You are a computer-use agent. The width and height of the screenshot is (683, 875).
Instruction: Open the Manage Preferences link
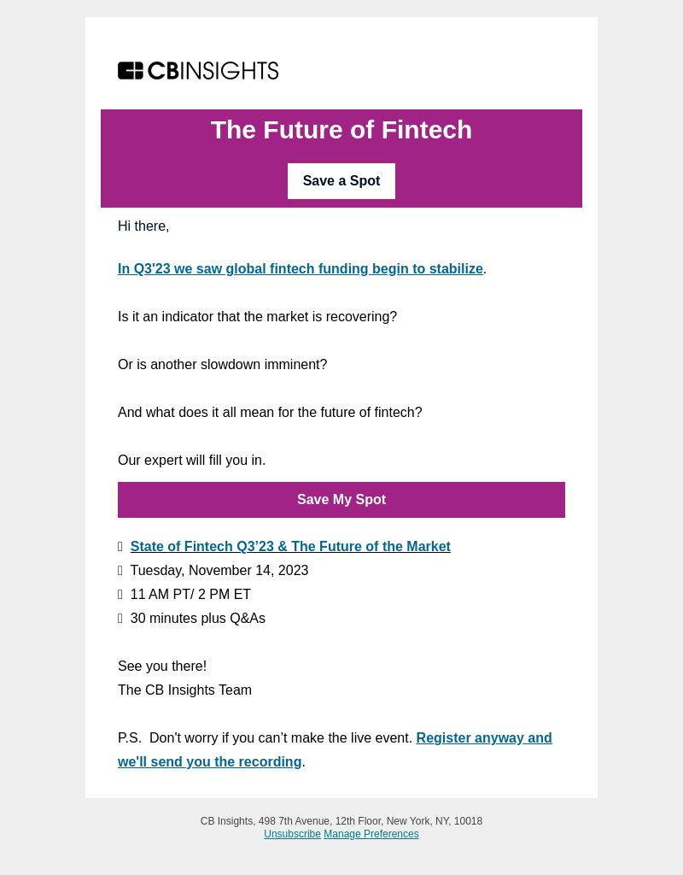[371, 834]
